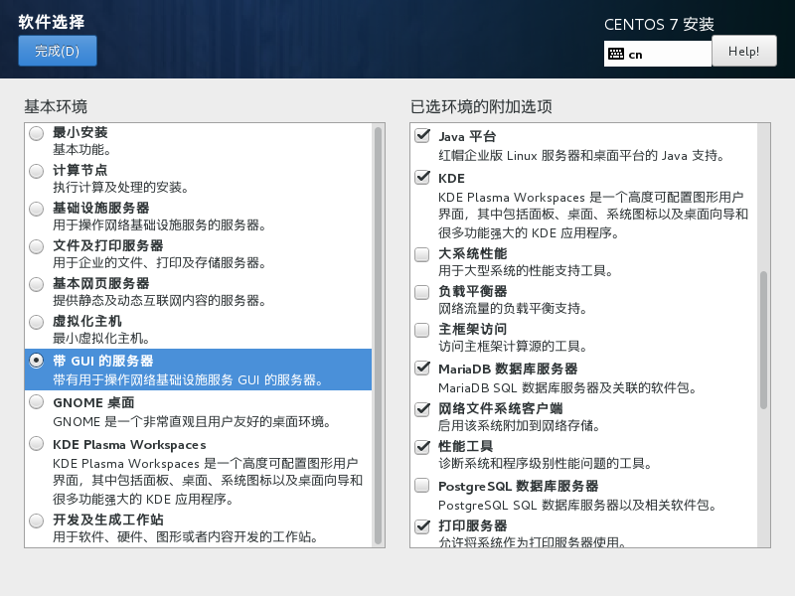Image resolution: width=795 pixels, height=596 pixels.
Task: Click the text 启用该系统附加到网络存储。
Action: [x=519, y=426]
